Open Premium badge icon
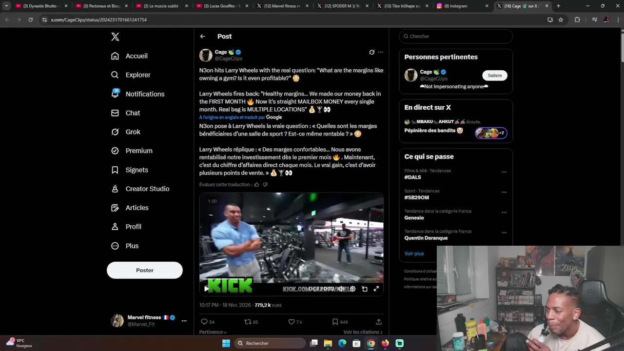This screenshot has height=351, width=624. pos(115,151)
